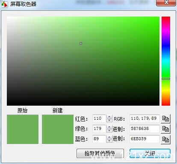Increase the green value stepper
This screenshot has height=164, width=177.
point(109,127)
